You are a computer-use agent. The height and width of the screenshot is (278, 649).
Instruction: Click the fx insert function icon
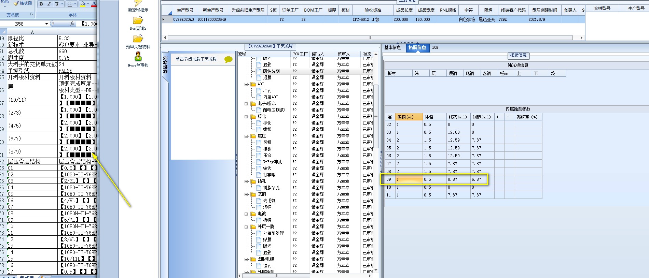[x=72, y=24]
